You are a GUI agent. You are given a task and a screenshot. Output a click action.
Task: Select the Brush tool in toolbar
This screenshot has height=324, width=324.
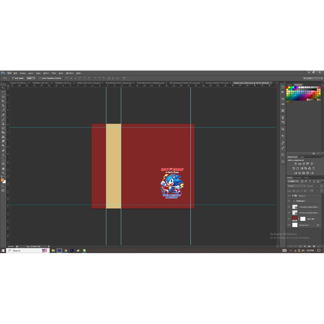click(x=3, y=119)
